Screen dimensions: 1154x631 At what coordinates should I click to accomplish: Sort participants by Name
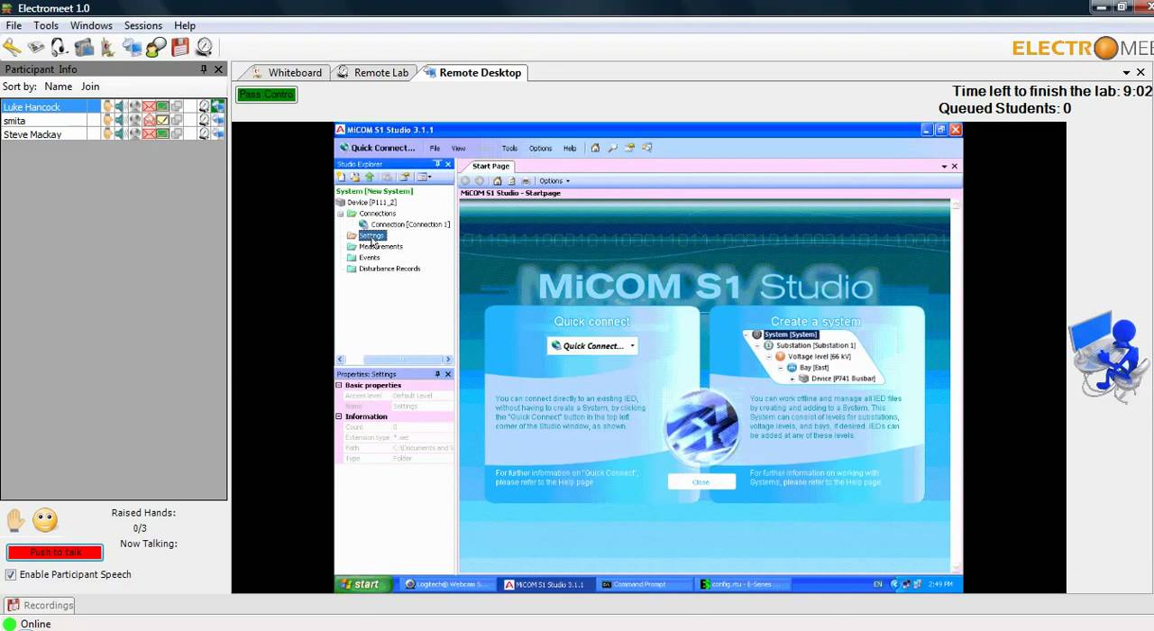click(59, 87)
